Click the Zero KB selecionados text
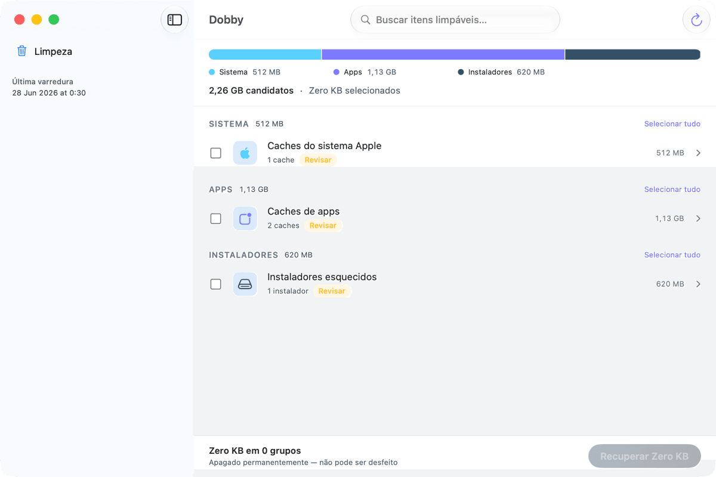 (x=354, y=91)
